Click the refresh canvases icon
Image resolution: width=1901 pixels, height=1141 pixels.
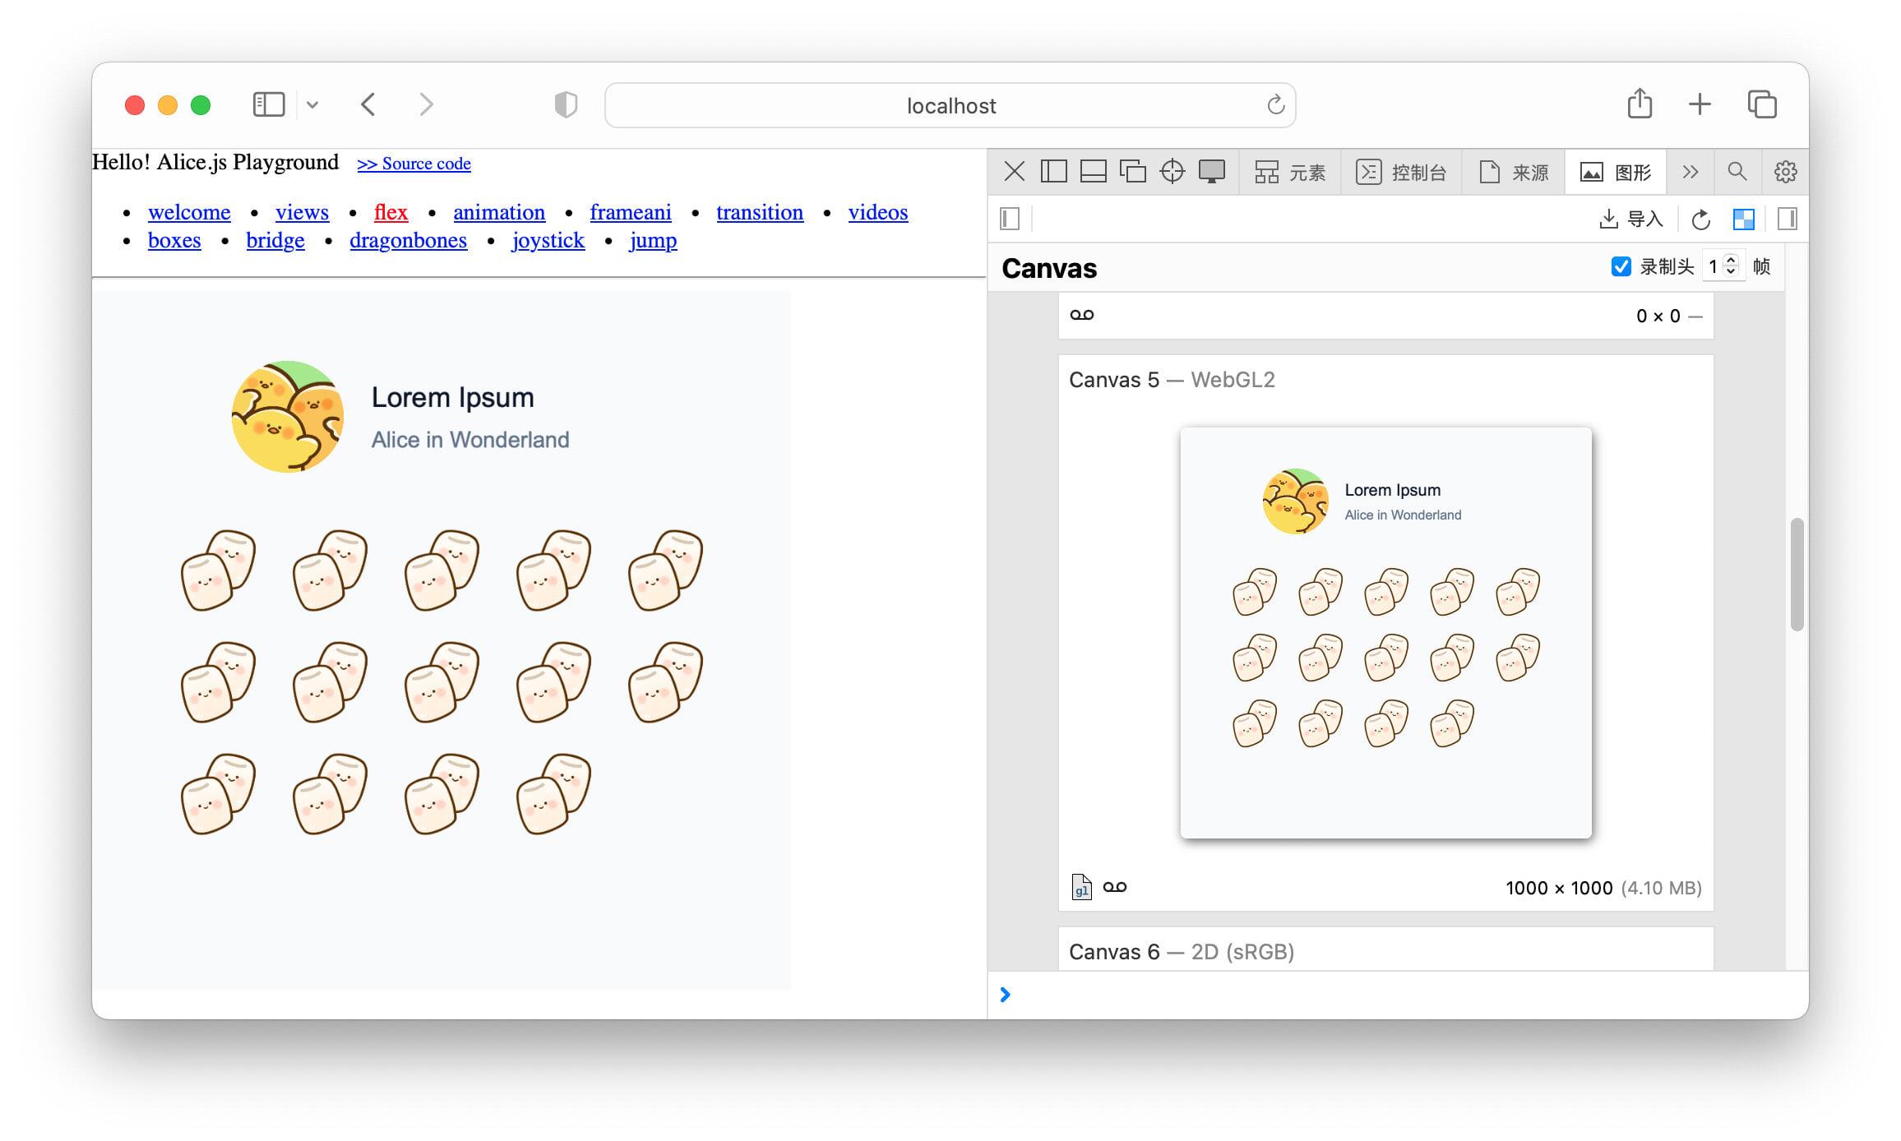point(1700,219)
